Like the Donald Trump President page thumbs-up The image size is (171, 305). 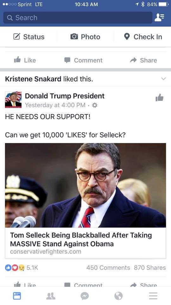click(x=159, y=98)
